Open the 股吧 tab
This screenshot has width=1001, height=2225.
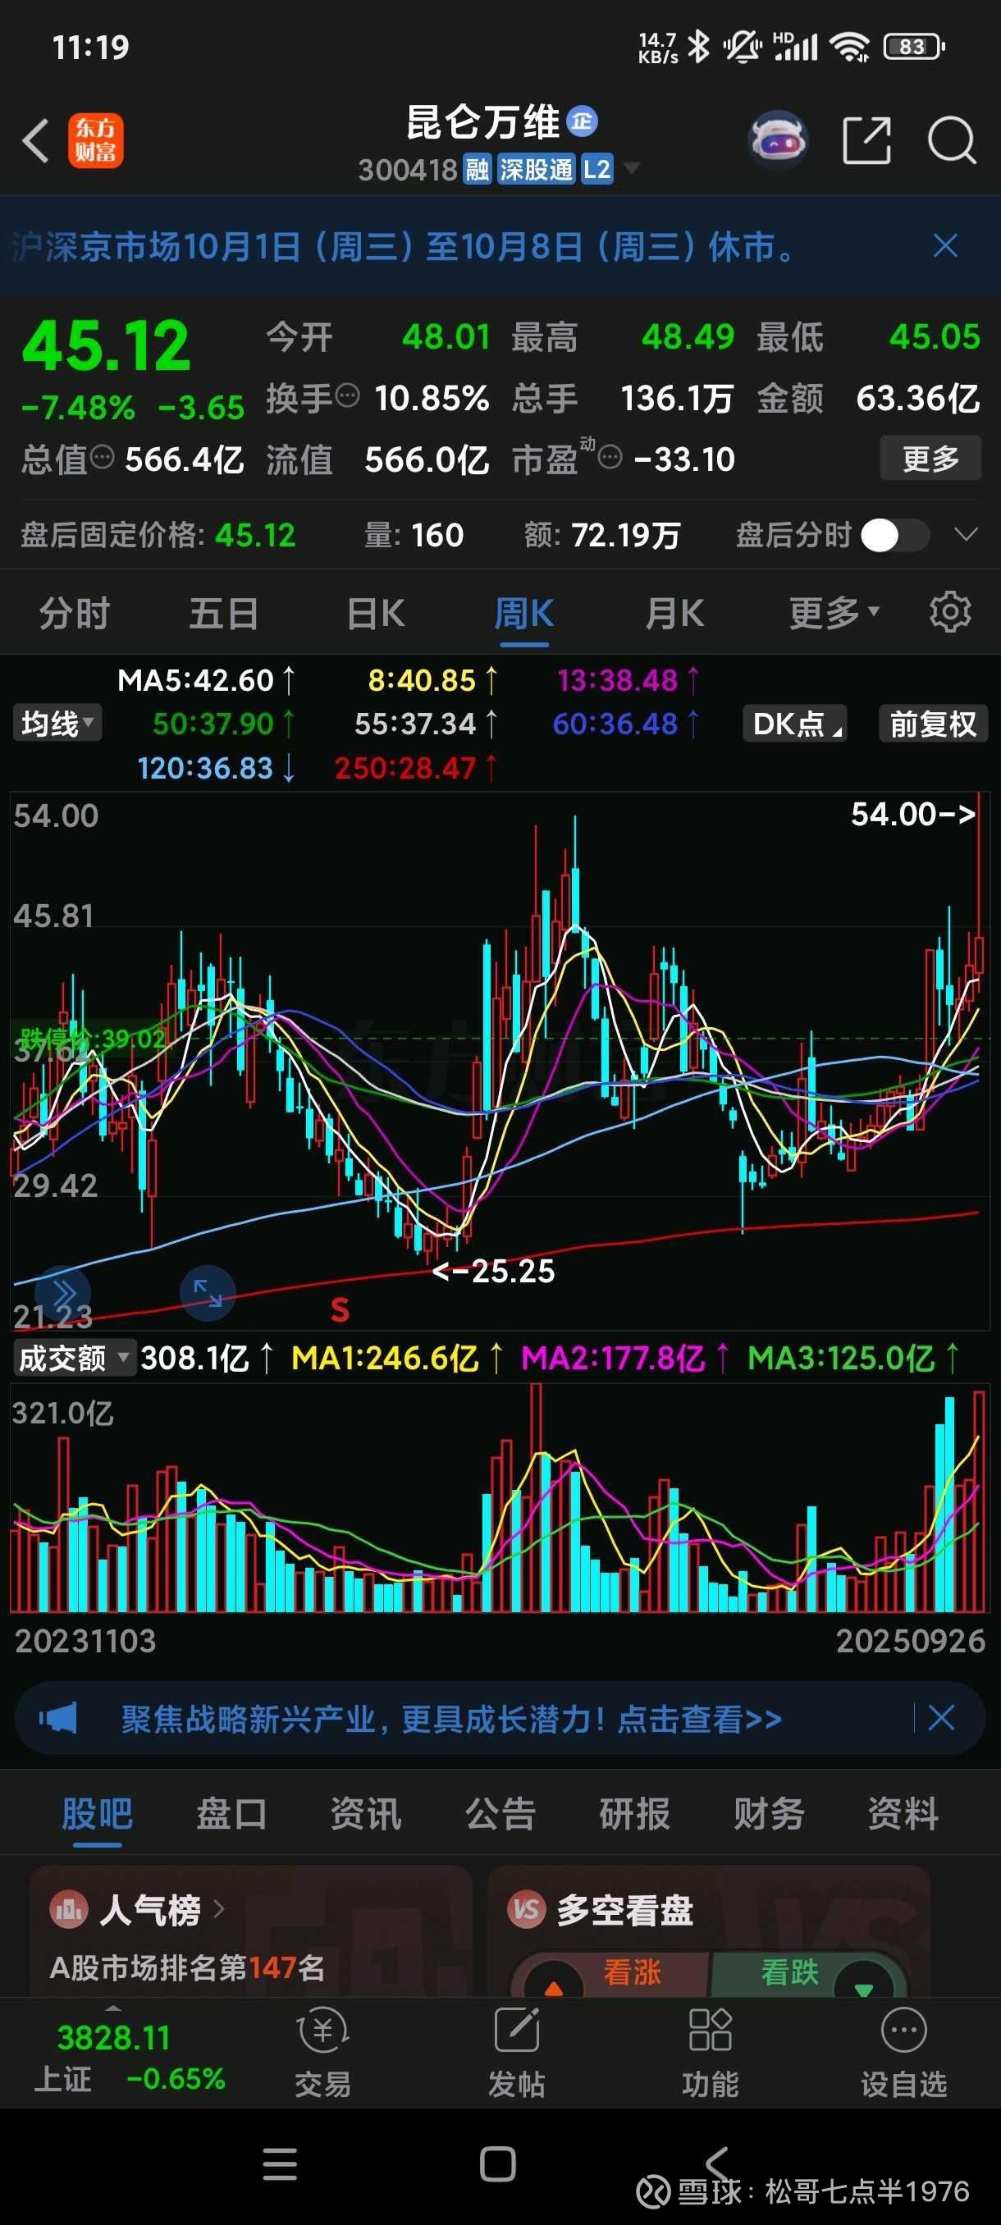(97, 1813)
